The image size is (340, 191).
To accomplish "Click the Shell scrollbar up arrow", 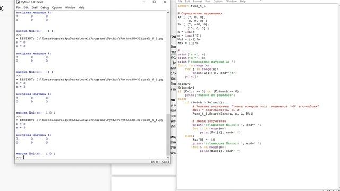I will point(168,12).
